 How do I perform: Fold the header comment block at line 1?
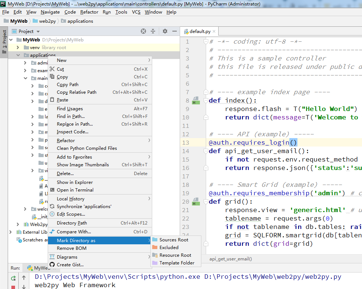tap(206, 41)
